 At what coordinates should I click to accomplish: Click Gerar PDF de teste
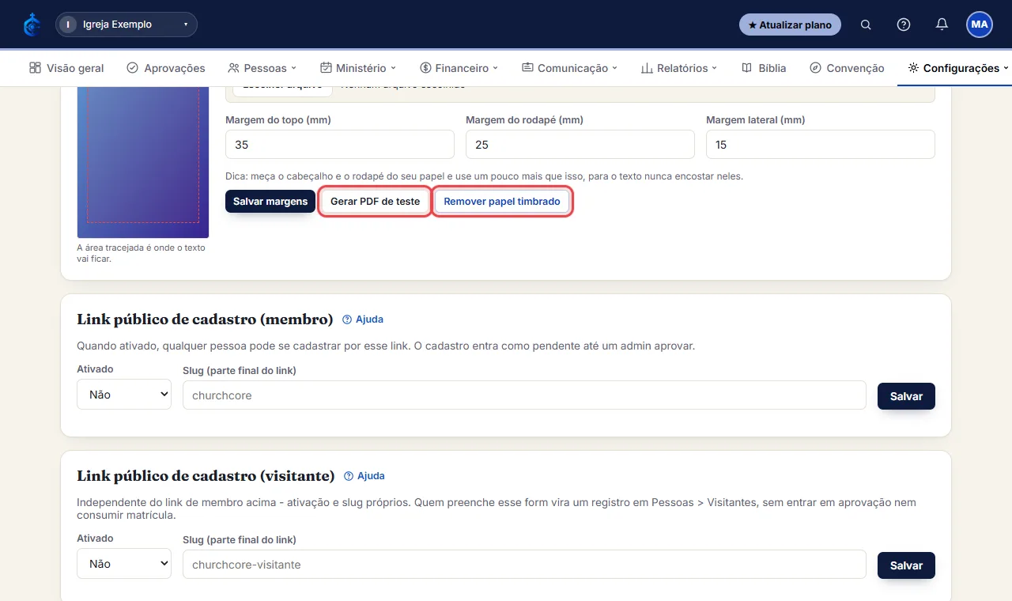375,202
